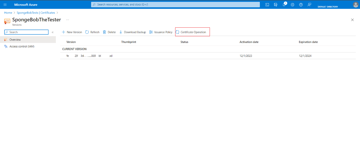Open SpongeBobTests Certificates breadcrumb link
This screenshot has height=166, width=360.
pos(36,13)
